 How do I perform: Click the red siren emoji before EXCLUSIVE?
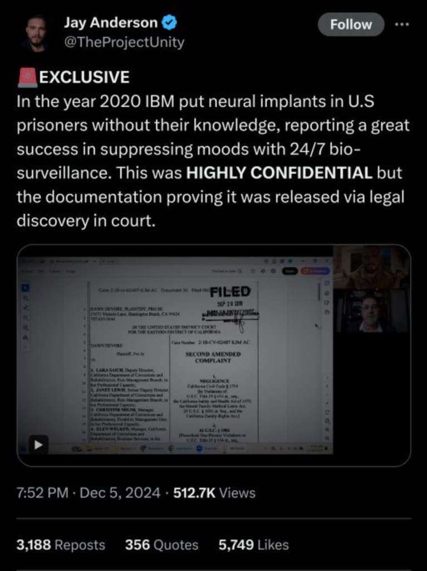(27, 77)
